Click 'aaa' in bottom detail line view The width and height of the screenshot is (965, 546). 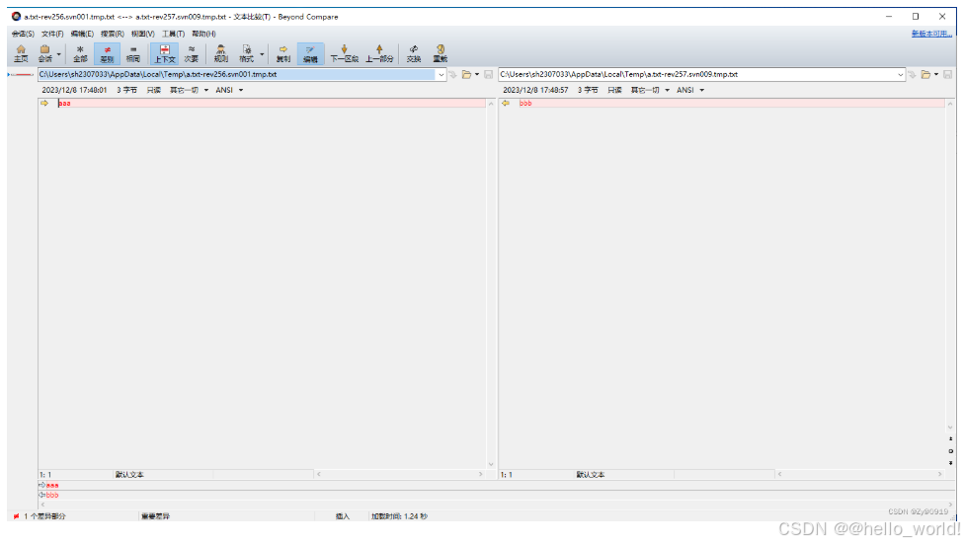tap(52, 485)
